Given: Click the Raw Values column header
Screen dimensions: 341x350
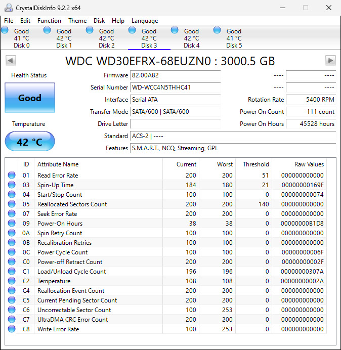Looking at the screenshot, I should pos(299,164).
